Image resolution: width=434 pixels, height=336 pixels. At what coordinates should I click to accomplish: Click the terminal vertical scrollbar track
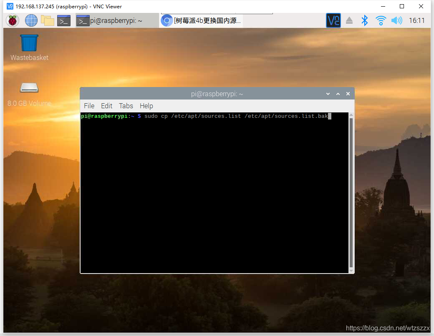point(351,193)
